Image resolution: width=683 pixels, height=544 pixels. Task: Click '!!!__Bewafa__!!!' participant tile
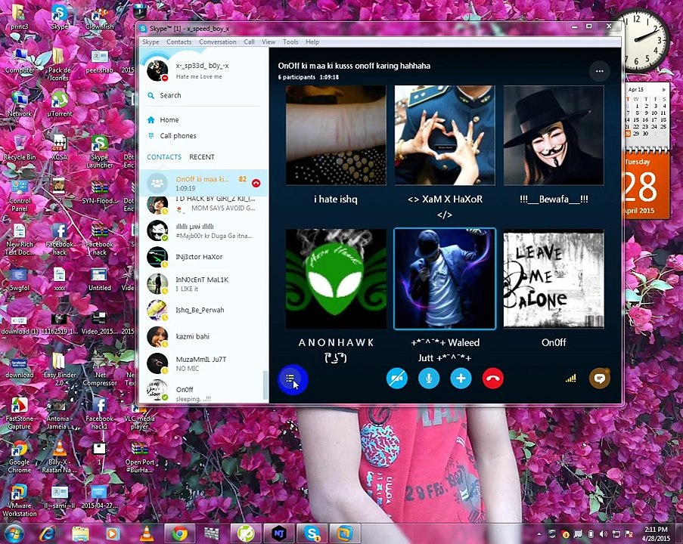[554, 135]
